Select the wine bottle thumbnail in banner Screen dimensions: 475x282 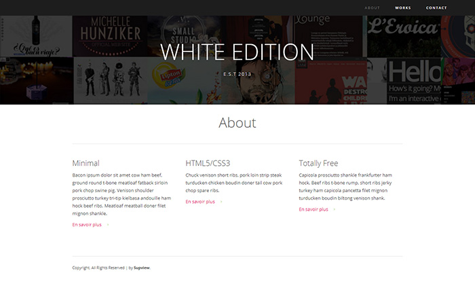click(36, 37)
